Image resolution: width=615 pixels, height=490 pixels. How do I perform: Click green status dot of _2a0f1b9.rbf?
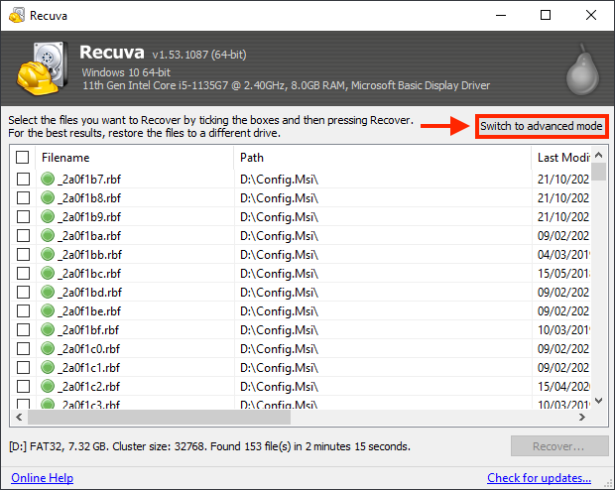[48, 216]
